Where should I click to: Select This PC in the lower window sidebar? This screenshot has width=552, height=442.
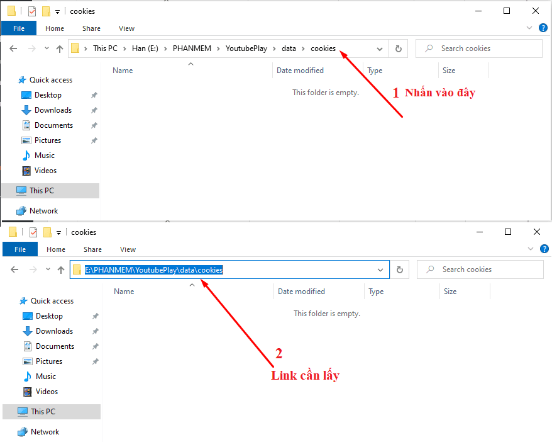[43, 412]
